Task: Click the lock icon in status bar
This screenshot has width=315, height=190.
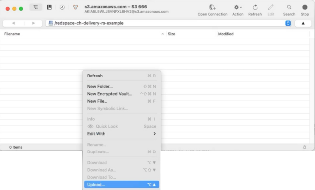Action: [305, 147]
